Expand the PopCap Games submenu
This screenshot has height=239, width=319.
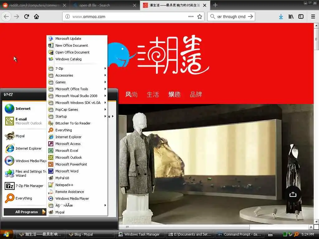(x=77, y=110)
